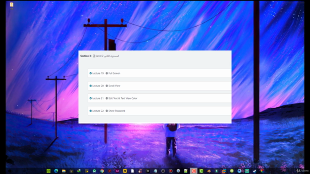310x174 pixels.
Task: Click the completed checkmark on Lecture 22
Action: click(91, 111)
